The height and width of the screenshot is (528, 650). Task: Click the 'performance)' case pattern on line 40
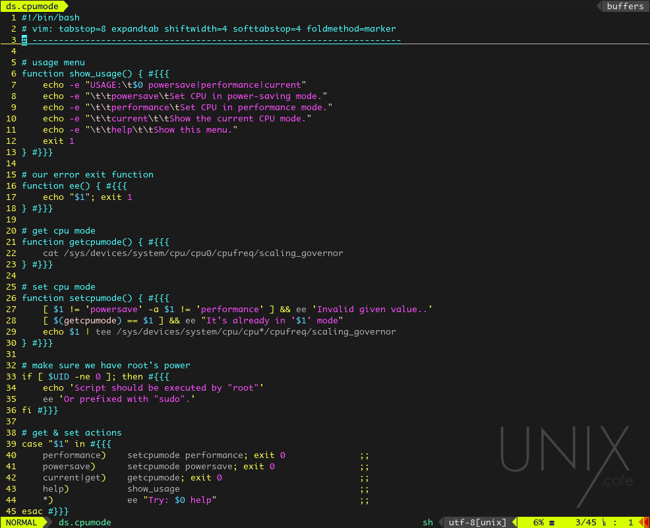pyautogui.click(x=74, y=455)
